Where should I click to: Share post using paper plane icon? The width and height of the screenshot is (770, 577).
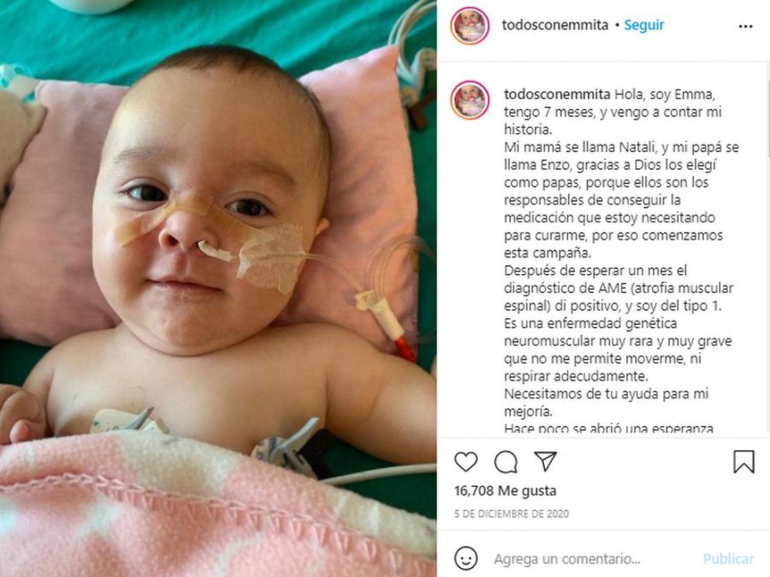tap(545, 461)
